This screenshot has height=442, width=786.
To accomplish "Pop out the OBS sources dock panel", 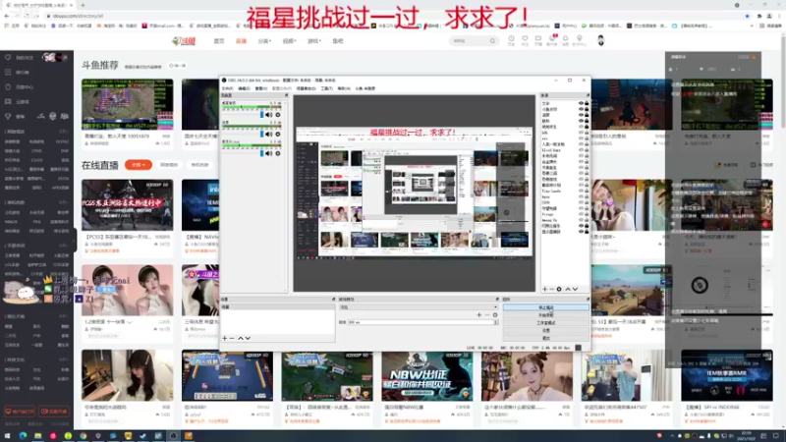I will (x=588, y=95).
